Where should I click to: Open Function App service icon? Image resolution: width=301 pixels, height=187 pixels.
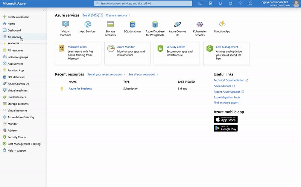[x=222, y=24]
